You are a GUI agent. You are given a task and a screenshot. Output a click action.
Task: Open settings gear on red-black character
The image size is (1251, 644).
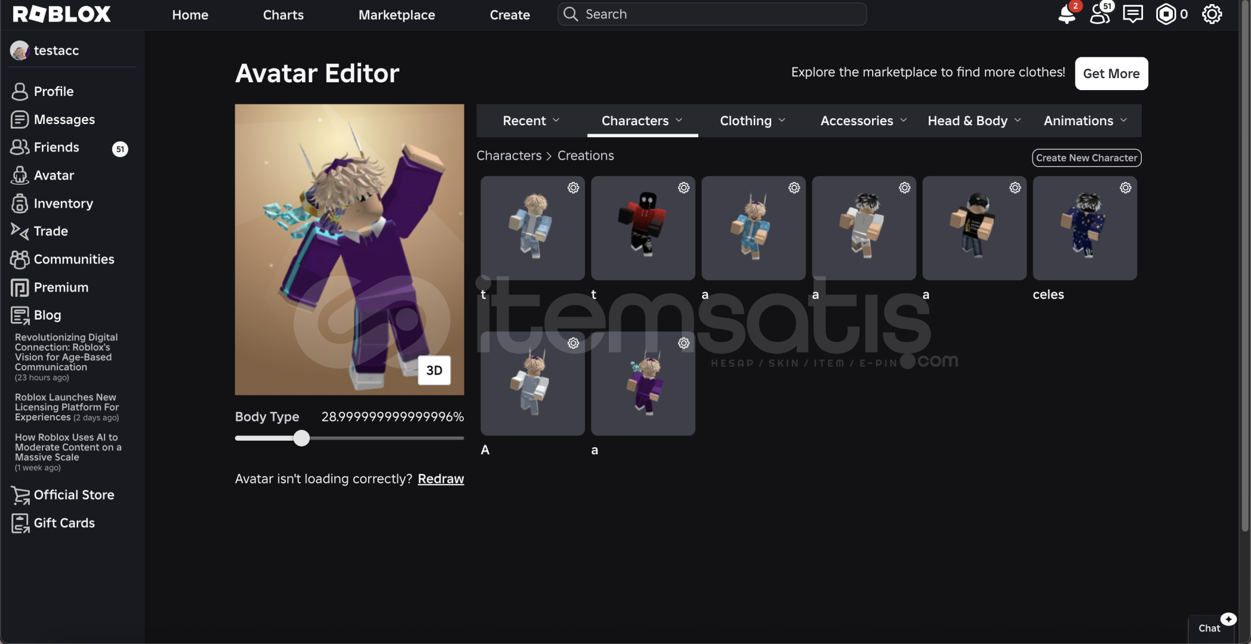[x=683, y=188]
